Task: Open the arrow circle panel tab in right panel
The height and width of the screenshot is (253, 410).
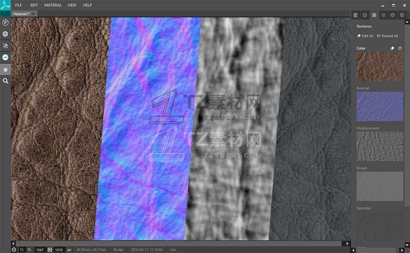Action: point(402,15)
